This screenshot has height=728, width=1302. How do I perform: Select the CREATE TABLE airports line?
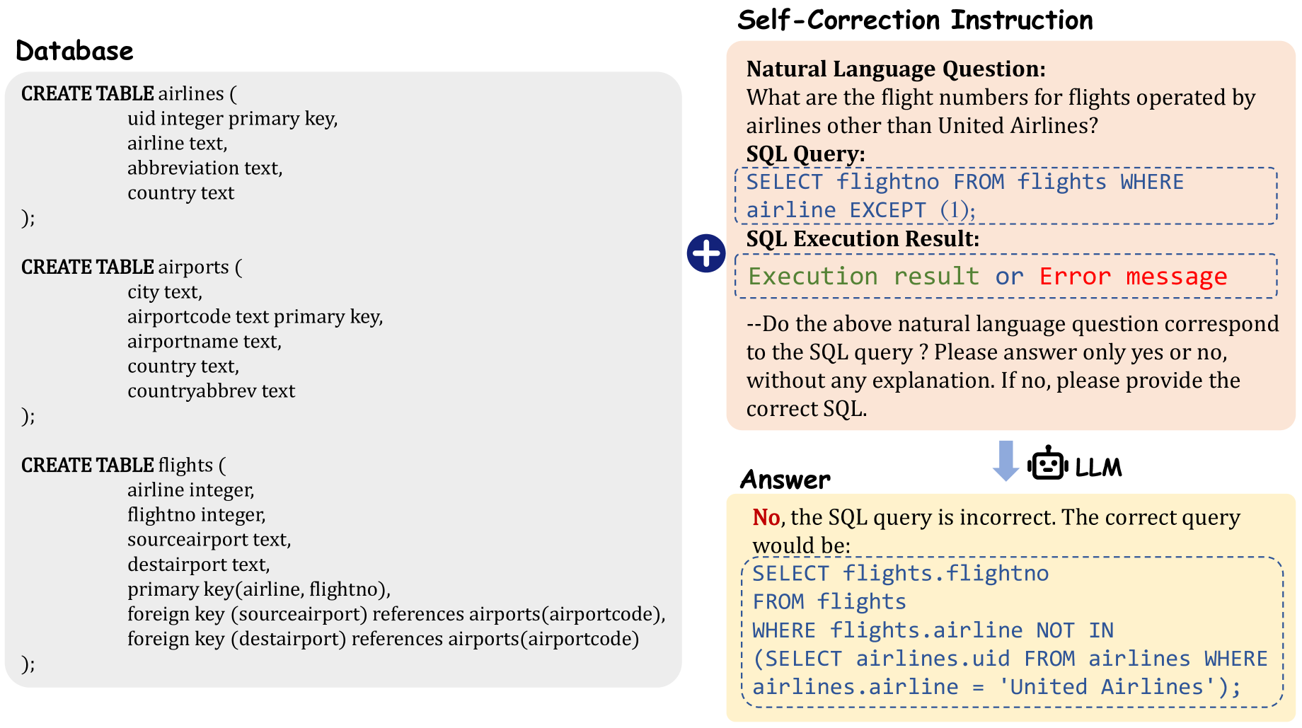click(x=131, y=267)
